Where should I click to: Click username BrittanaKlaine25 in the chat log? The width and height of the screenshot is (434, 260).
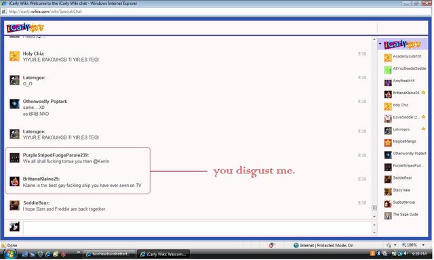coord(41,179)
